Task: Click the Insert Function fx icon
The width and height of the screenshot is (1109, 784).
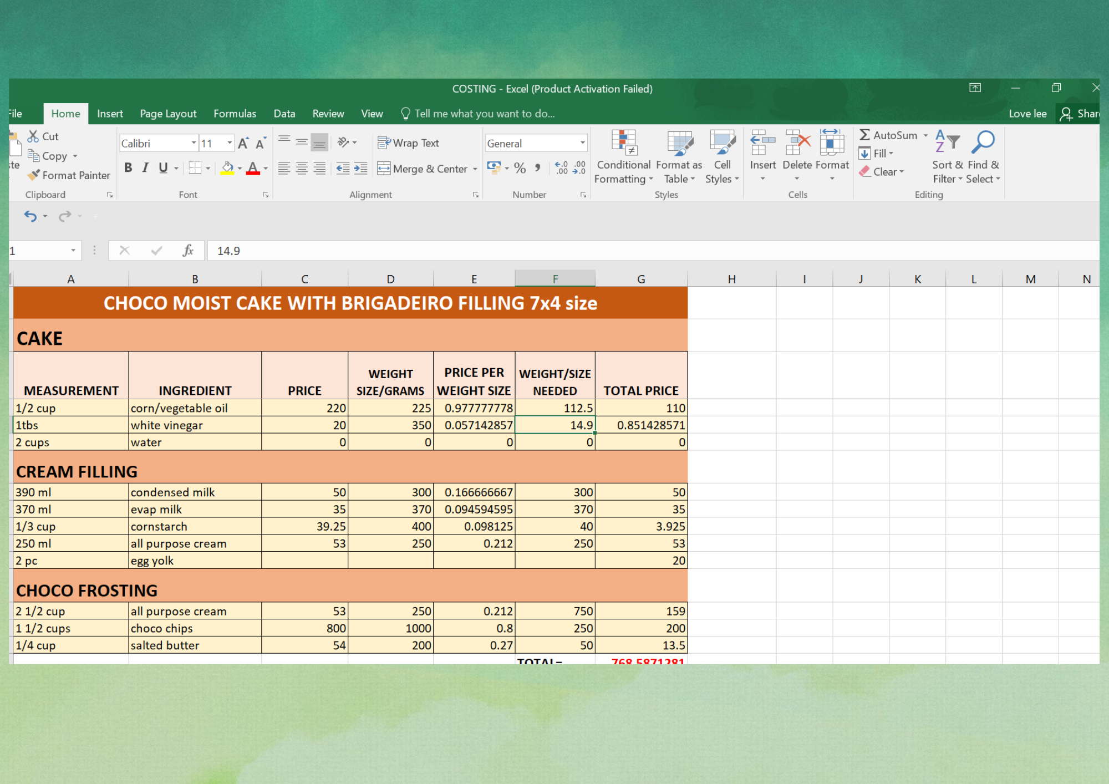Action: pos(188,251)
